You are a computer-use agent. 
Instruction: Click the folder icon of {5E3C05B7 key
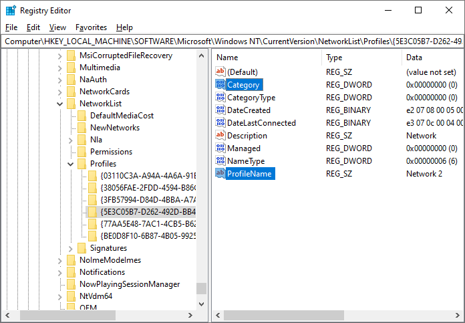92,212
